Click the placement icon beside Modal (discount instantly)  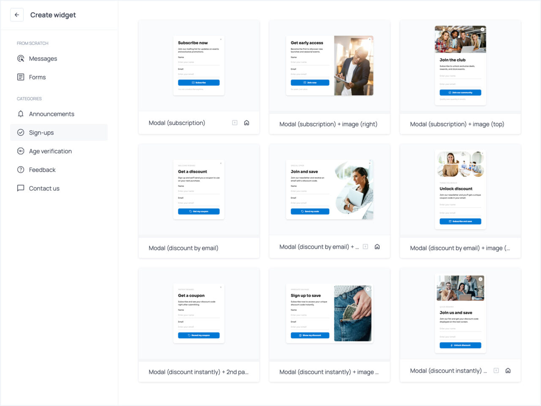(x=496, y=370)
